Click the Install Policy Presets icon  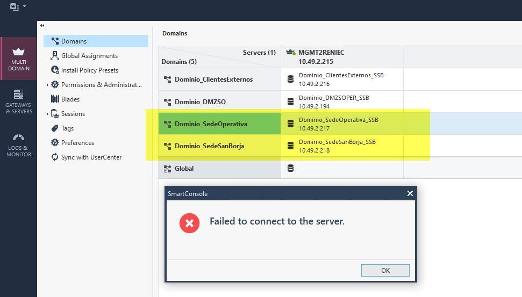coord(55,70)
